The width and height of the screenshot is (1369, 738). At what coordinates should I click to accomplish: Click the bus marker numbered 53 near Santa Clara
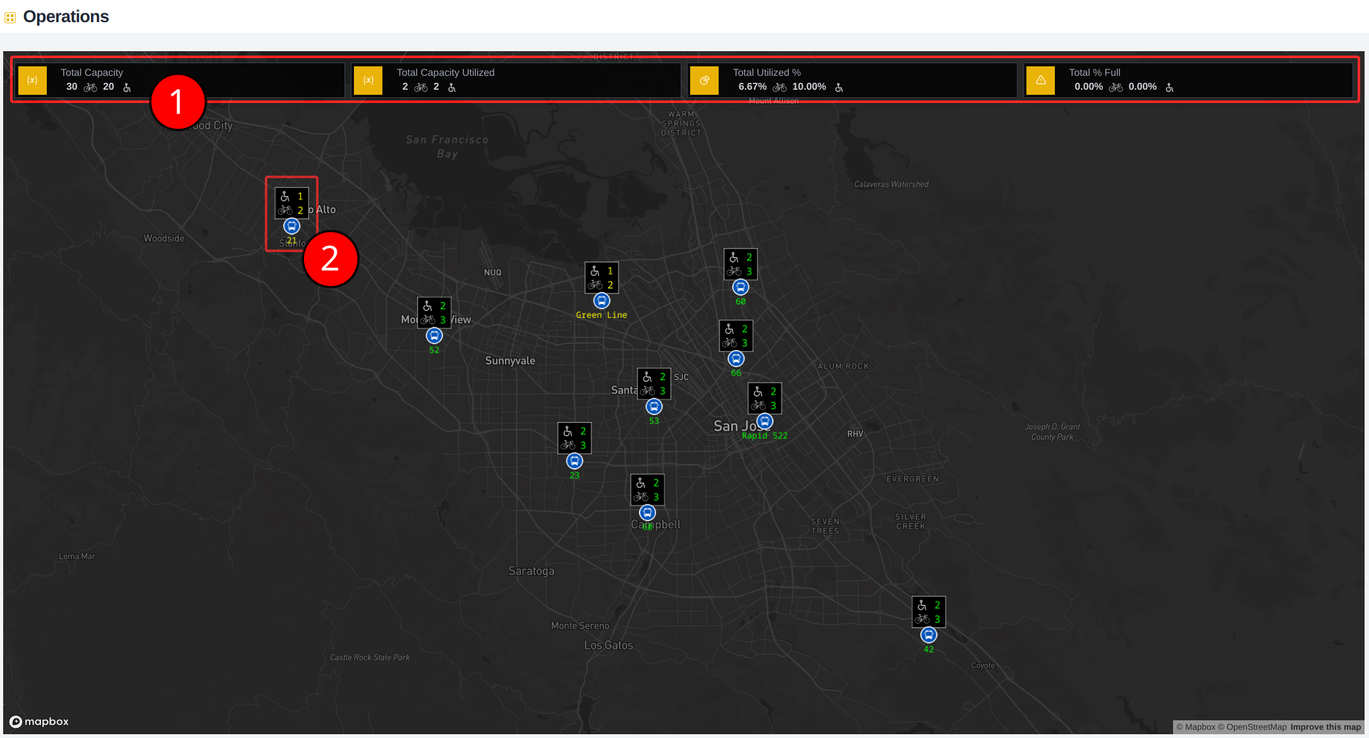pos(654,406)
